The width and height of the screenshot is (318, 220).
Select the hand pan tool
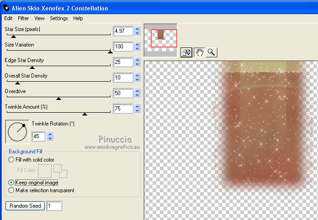point(199,52)
